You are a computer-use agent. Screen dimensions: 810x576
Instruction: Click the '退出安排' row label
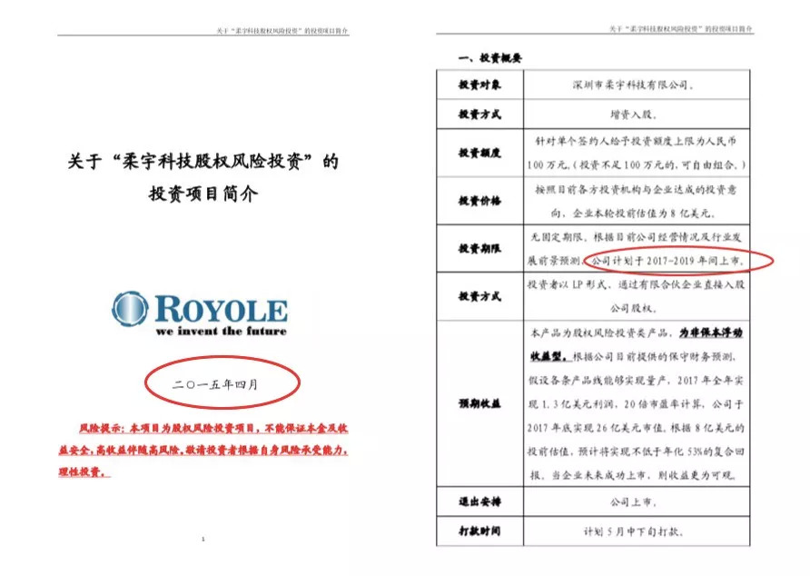(479, 502)
